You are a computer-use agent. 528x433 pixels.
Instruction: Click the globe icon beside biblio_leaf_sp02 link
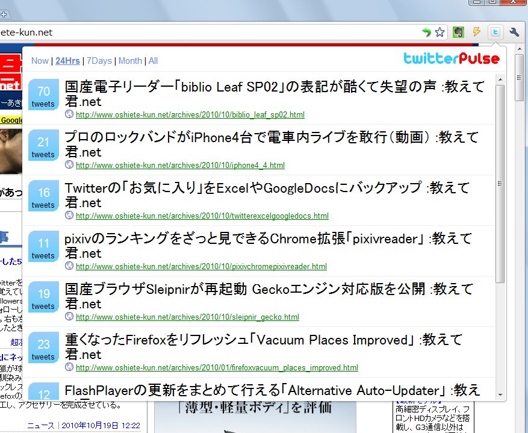[69, 114]
